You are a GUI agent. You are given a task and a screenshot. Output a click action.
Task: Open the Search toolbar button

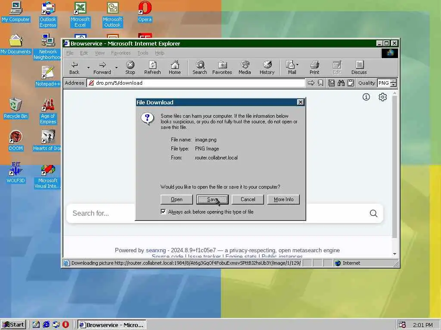click(x=200, y=67)
